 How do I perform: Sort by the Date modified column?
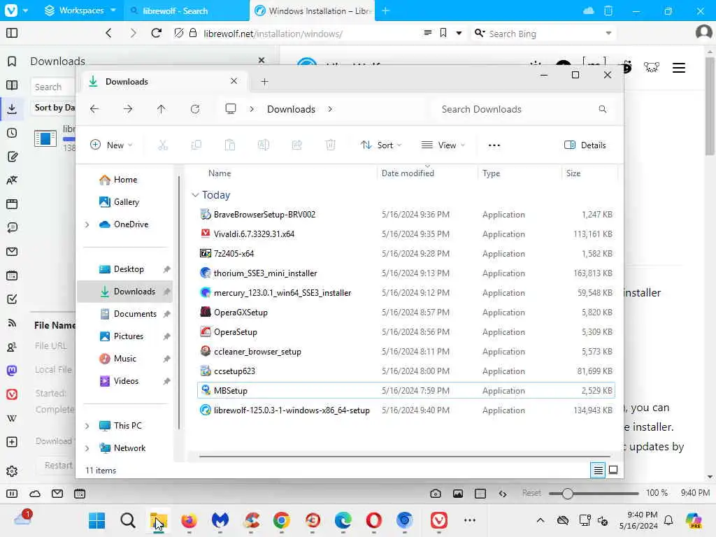[408, 173]
